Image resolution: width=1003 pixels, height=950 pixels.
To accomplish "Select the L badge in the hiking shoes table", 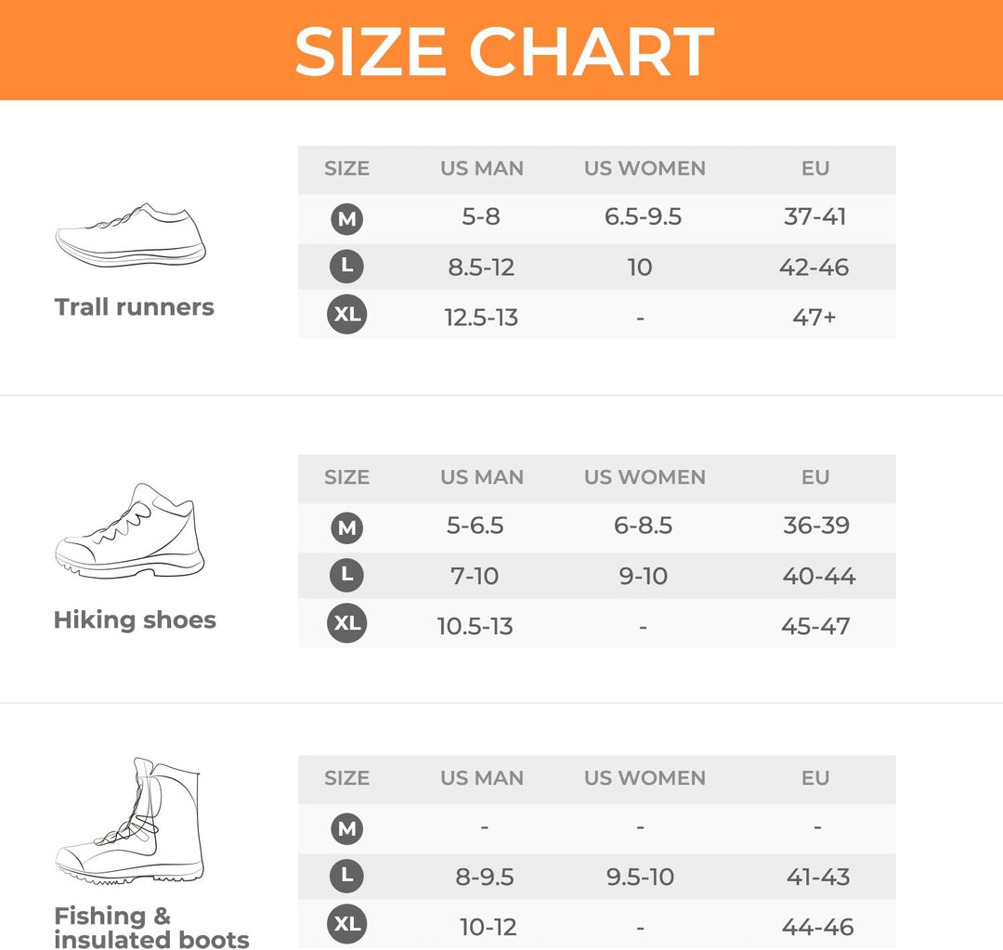I will 347,576.
